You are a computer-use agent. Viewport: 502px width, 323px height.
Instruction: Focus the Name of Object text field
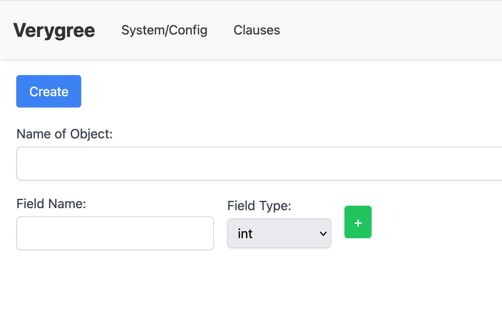260,164
